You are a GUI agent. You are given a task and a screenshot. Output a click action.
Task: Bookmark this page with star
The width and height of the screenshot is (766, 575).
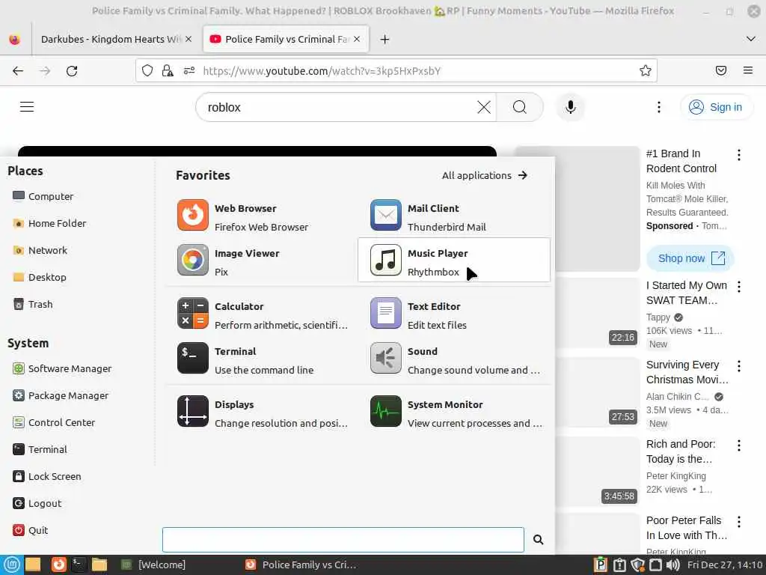coord(646,71)
